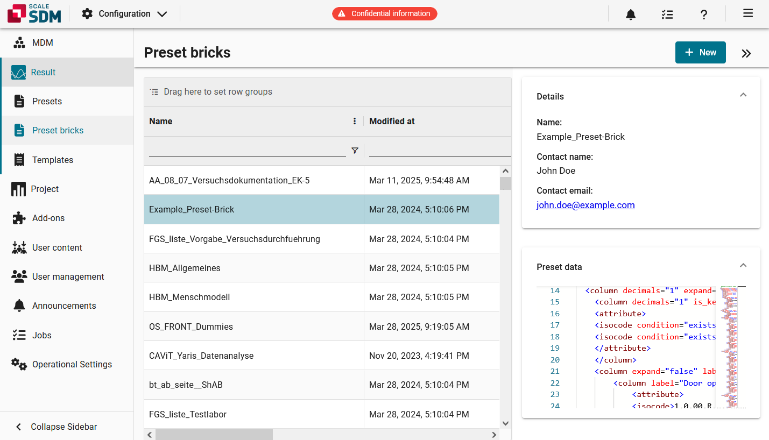Sort by the Name column header

(161, 121)
